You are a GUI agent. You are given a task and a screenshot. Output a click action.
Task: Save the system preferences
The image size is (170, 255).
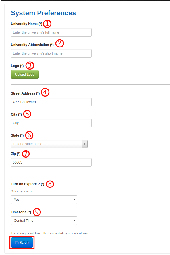point(22,243)
